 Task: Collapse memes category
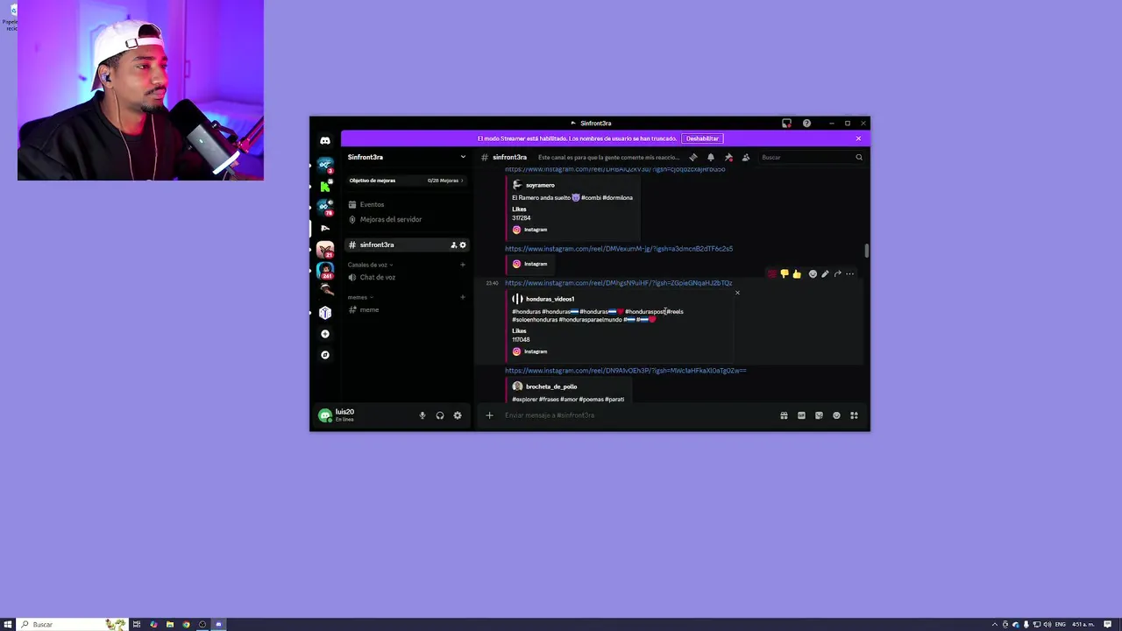pyautogui.click(x=359, y=297)
